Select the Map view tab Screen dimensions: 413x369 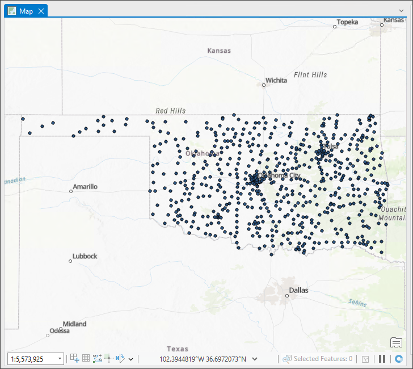pyautogui.click(x=23, y=11)
